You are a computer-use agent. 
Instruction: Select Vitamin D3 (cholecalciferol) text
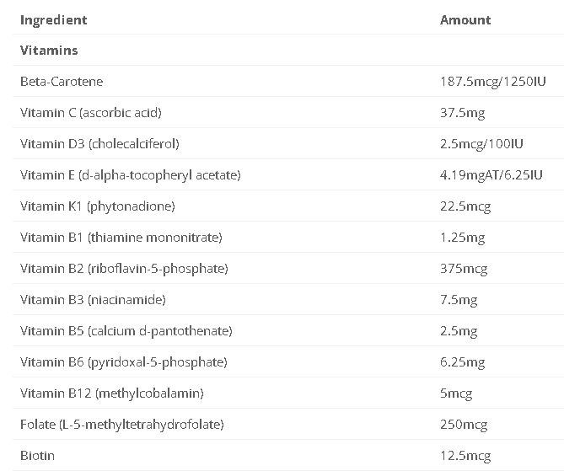tap(99, 144)
